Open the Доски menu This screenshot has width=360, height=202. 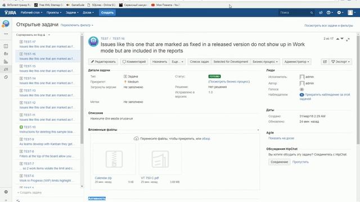(88, 12)
